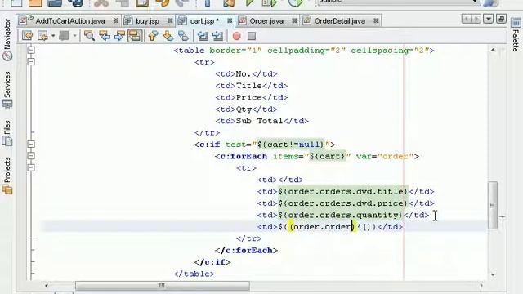Go to Next Bookmark (down arrow)
The image size is (523, 294).
[x=168, y=36]
